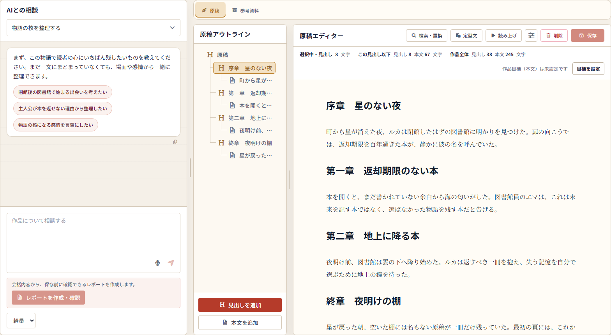
Task: Open the 軽量 model dropdown
Action: (21, 321)
